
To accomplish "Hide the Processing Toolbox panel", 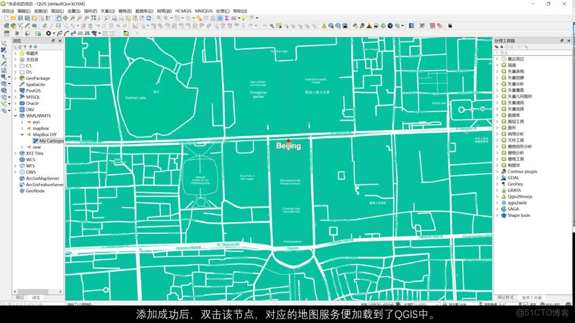I will pos(569,40).
